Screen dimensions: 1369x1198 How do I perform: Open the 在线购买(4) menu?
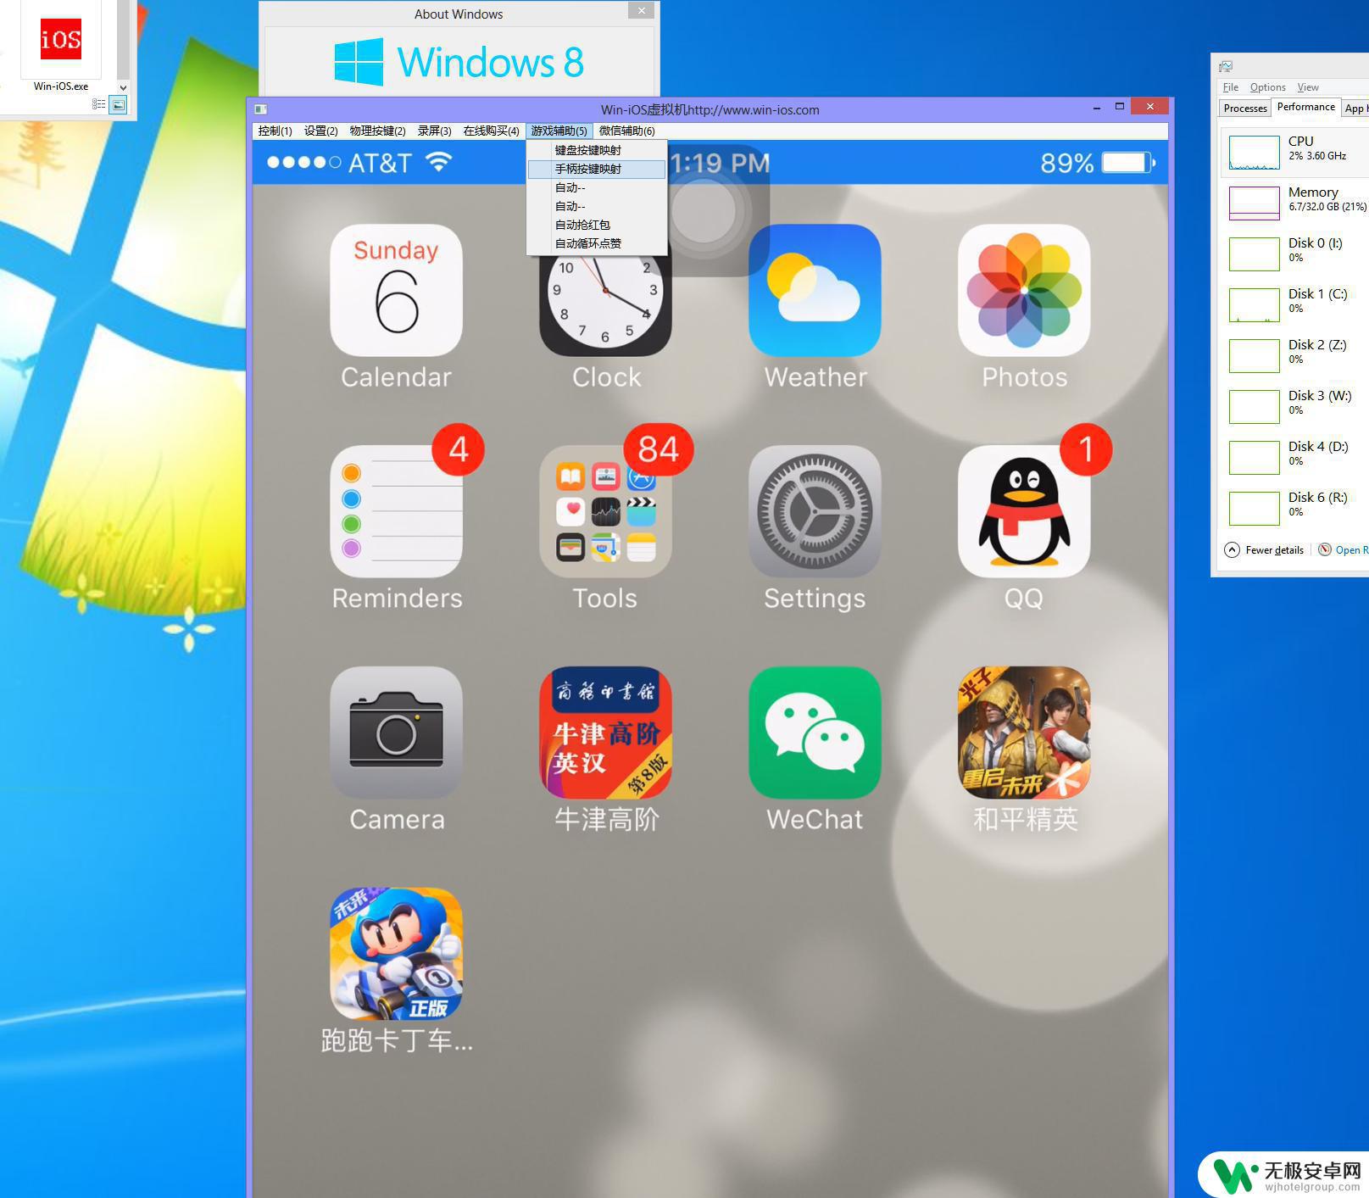point(491,131)
